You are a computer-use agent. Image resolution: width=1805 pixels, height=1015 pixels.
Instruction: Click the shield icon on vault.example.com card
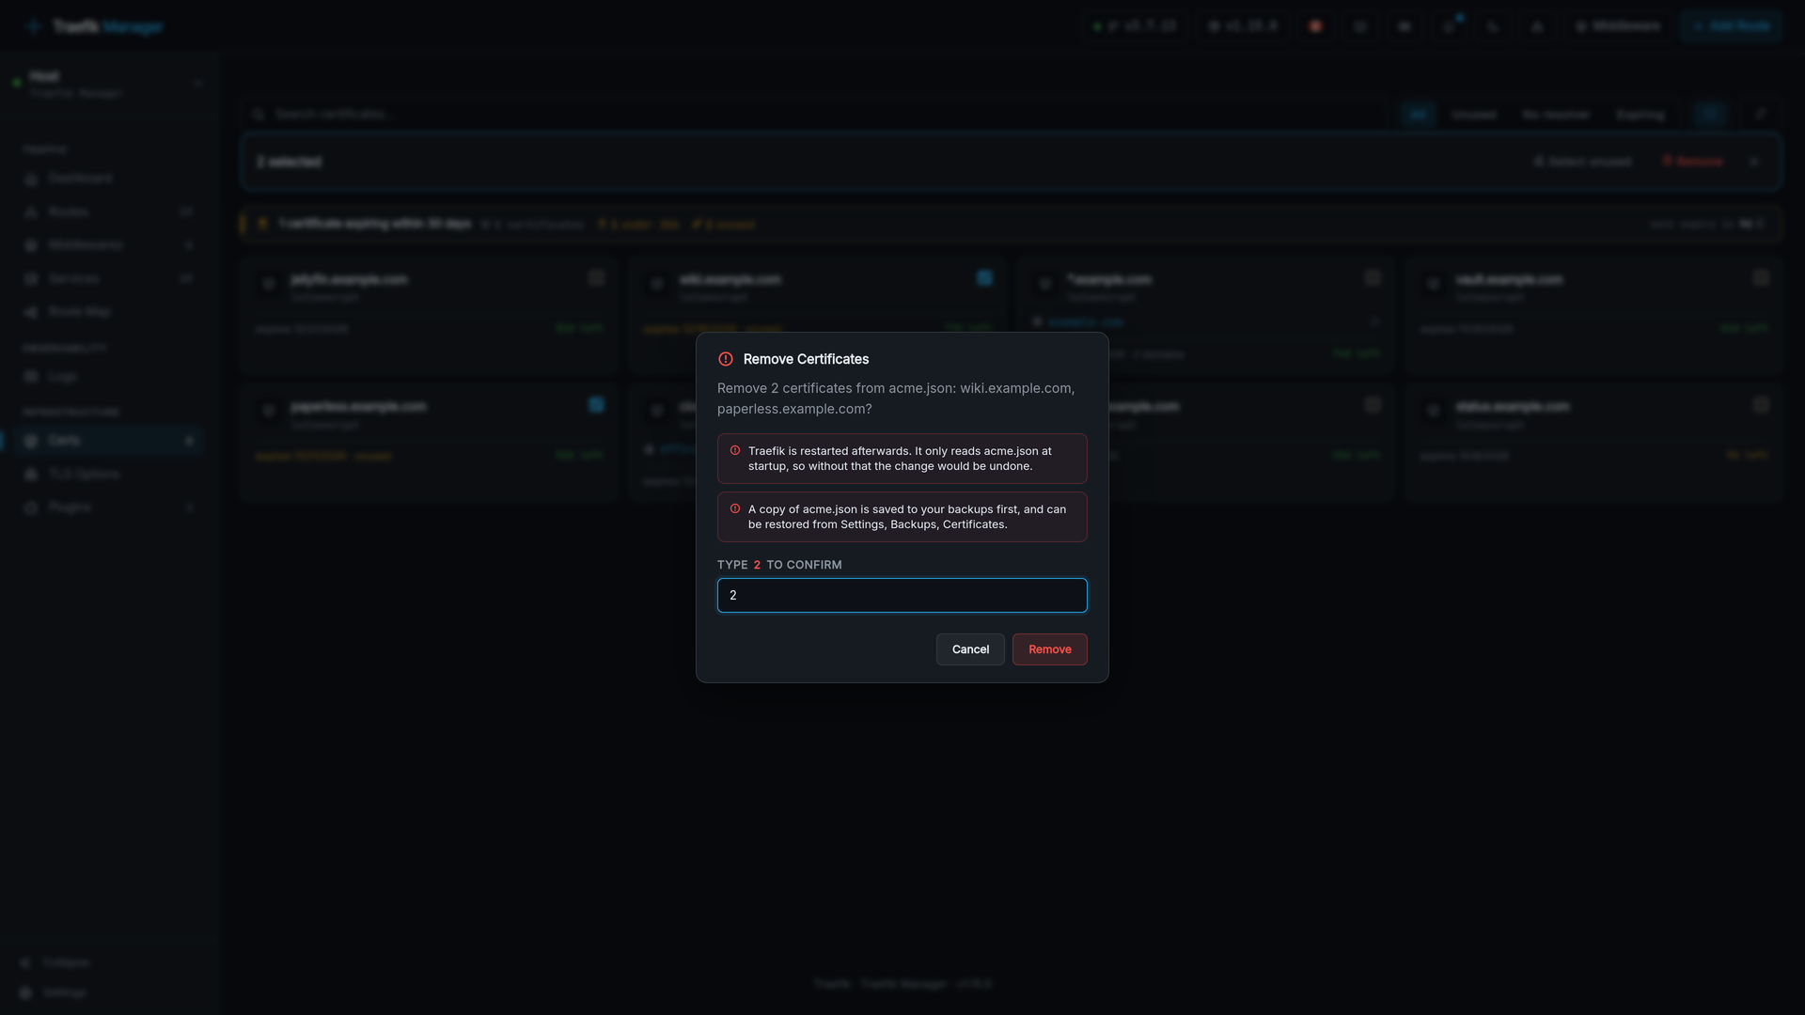[1434, 283]
